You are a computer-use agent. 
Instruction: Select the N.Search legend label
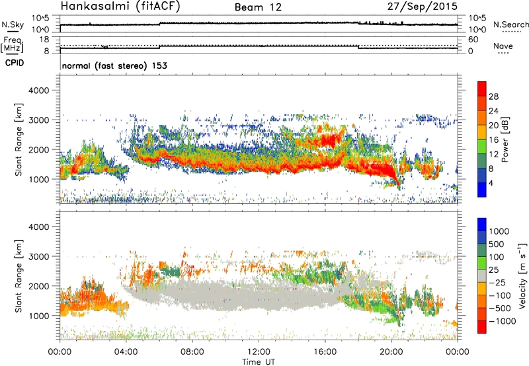point(511,24)
